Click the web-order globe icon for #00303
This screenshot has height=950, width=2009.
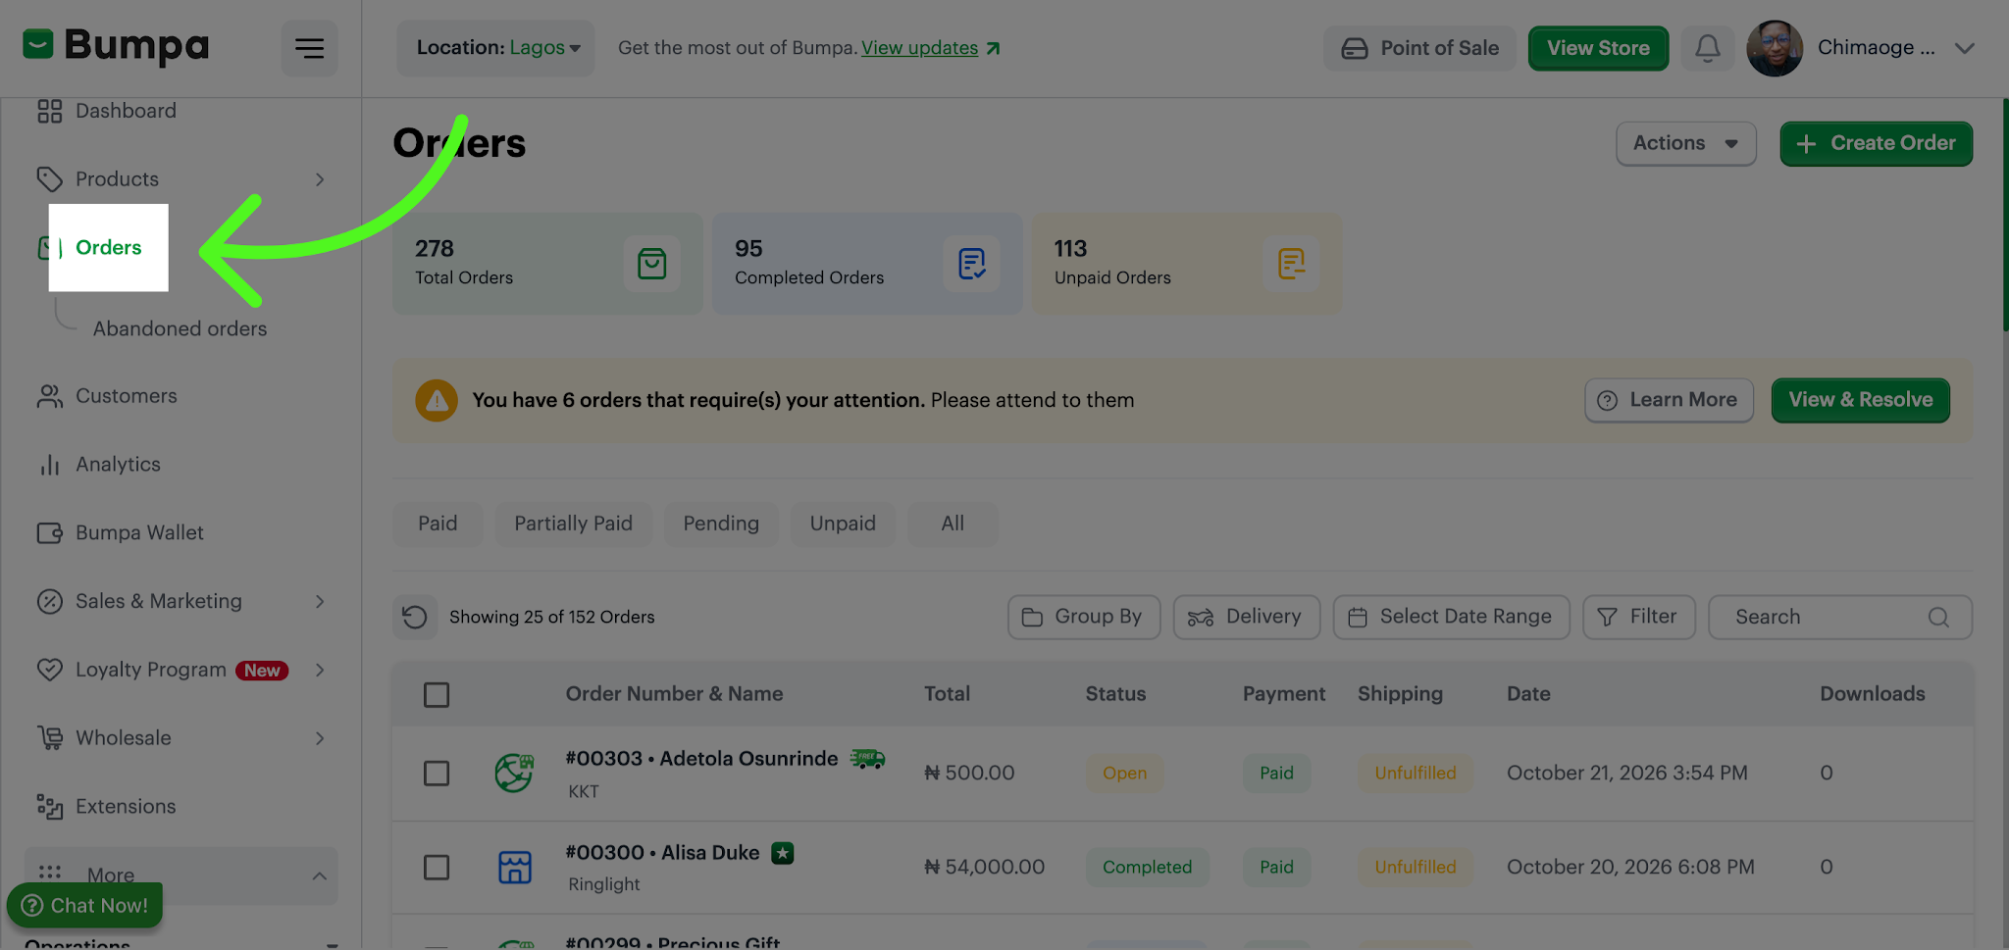click(514, 774)
